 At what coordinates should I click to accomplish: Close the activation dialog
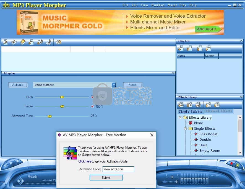(x=152, y=135)
